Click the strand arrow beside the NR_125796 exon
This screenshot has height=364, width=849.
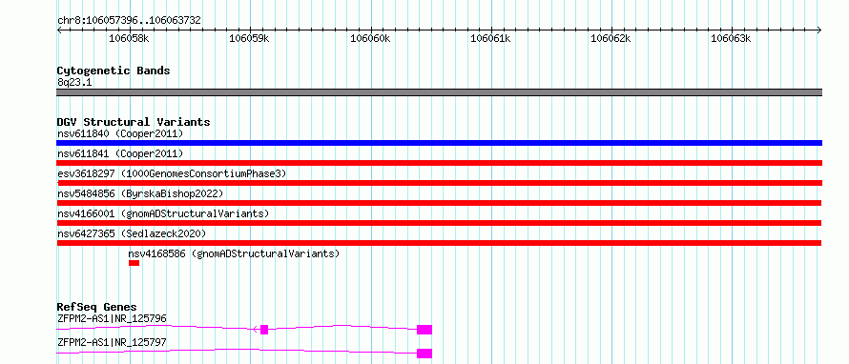(256, 330)
